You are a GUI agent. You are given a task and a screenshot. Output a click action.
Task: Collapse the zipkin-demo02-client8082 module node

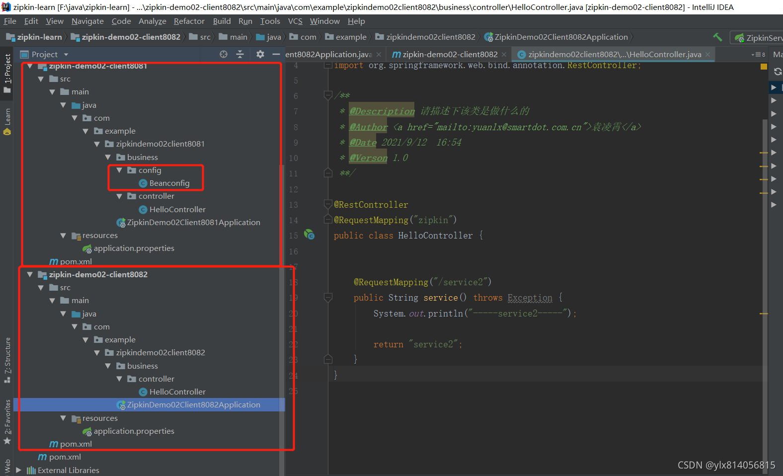30,274
